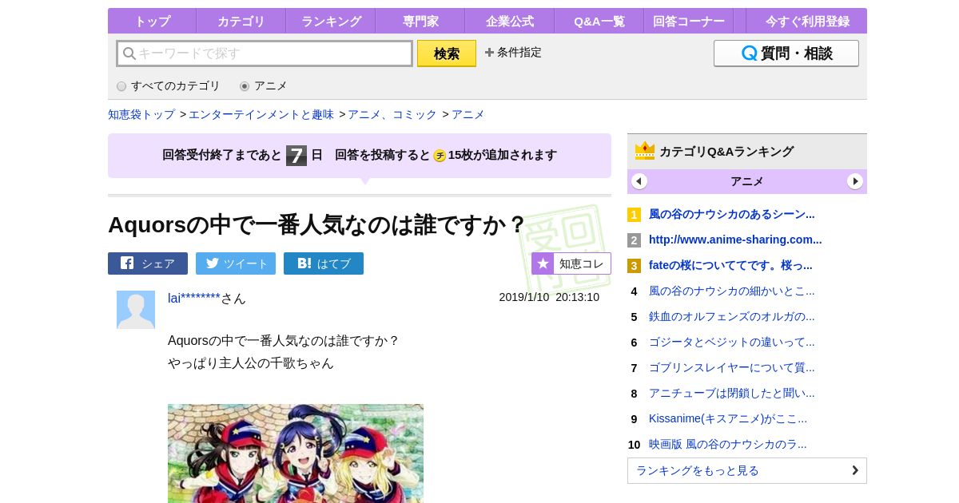Open the トップ navigation tab
The height and width of the screenshot is (503, 959).
152,21
